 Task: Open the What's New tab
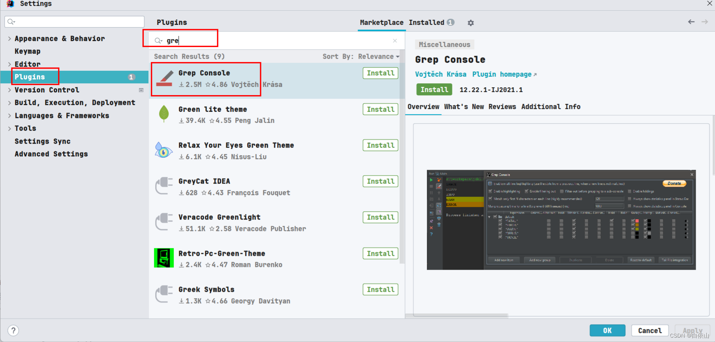pos(464,107)
